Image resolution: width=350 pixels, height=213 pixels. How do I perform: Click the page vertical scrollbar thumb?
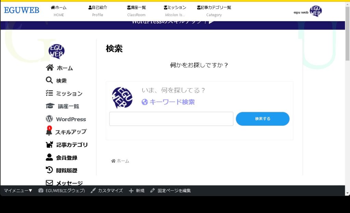pos(347,34)
